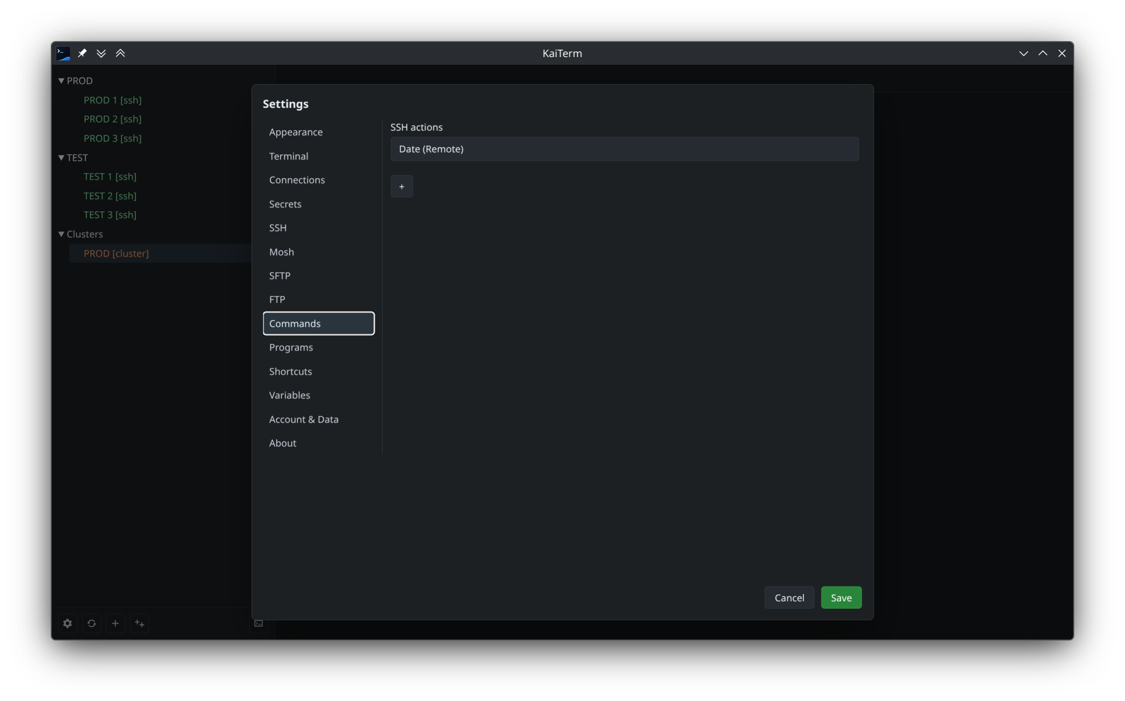Toggle the pin window icon

click(82, 53)
